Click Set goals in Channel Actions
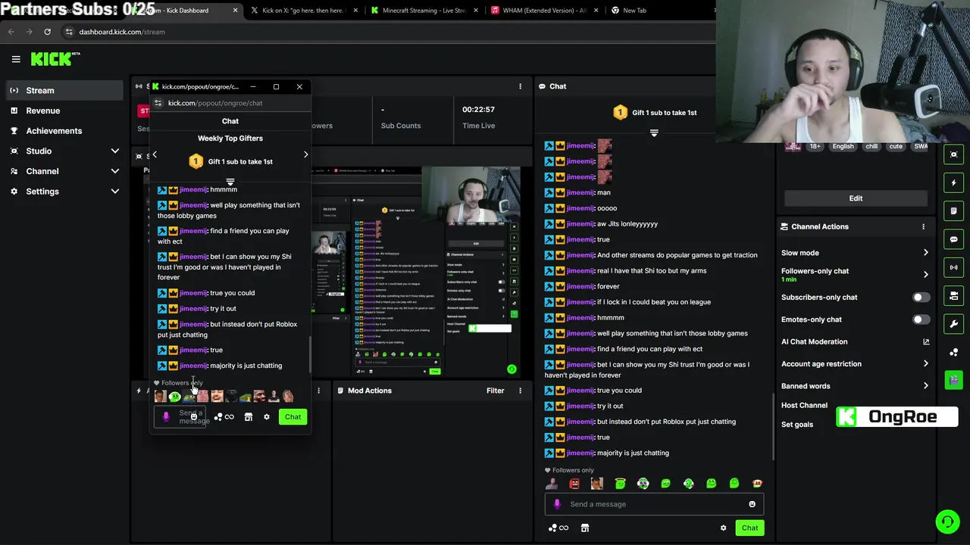This screenshot has height=545, width=970. point(796,425)
